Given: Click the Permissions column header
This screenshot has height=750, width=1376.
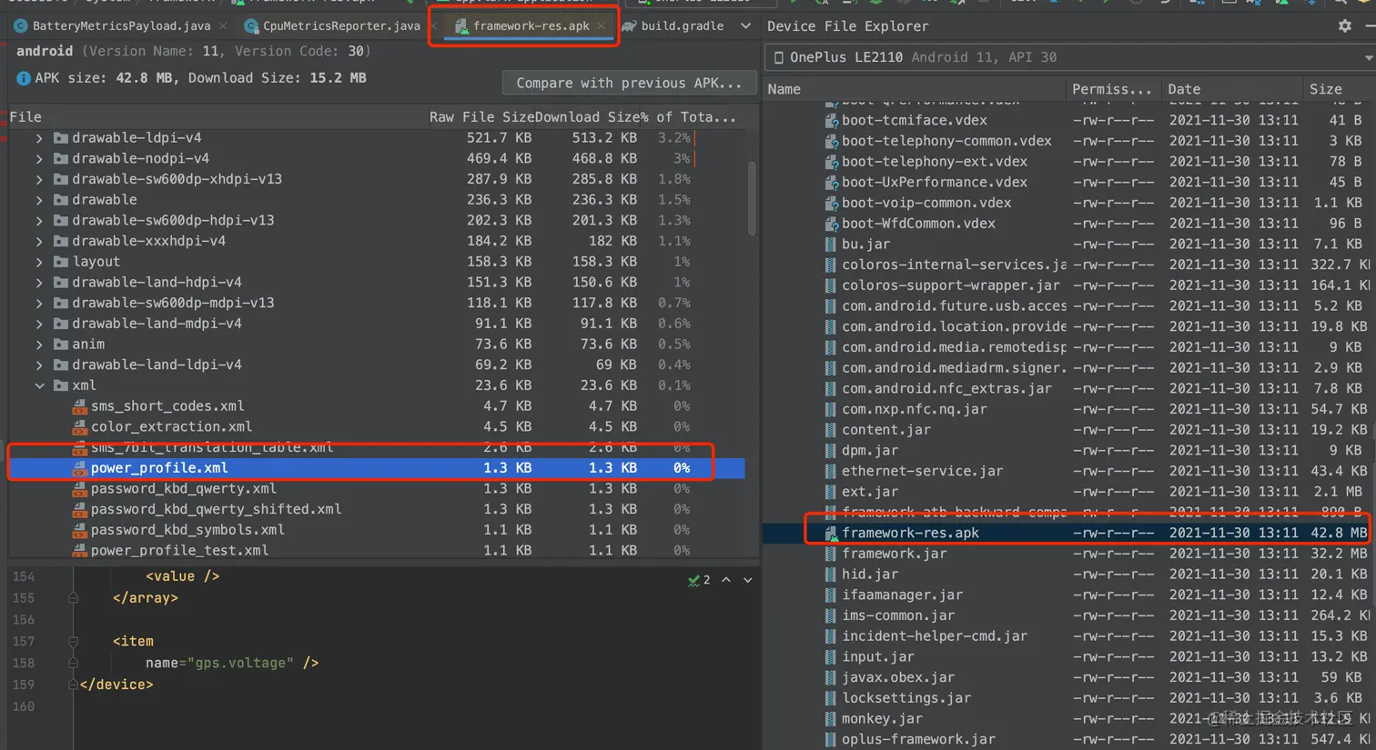Looking at the screenshot, I should [x=1112, y=89].
